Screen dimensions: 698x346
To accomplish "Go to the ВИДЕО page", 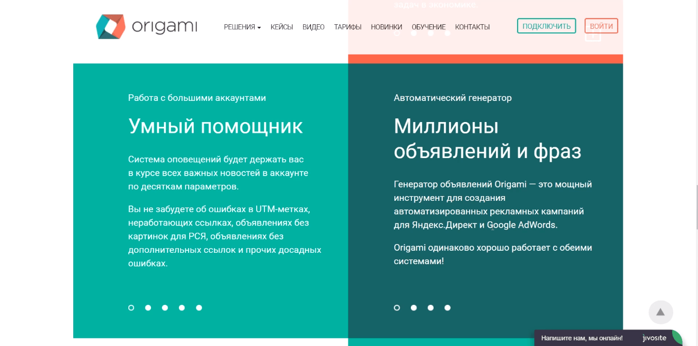I will click(x=313, y=27).
